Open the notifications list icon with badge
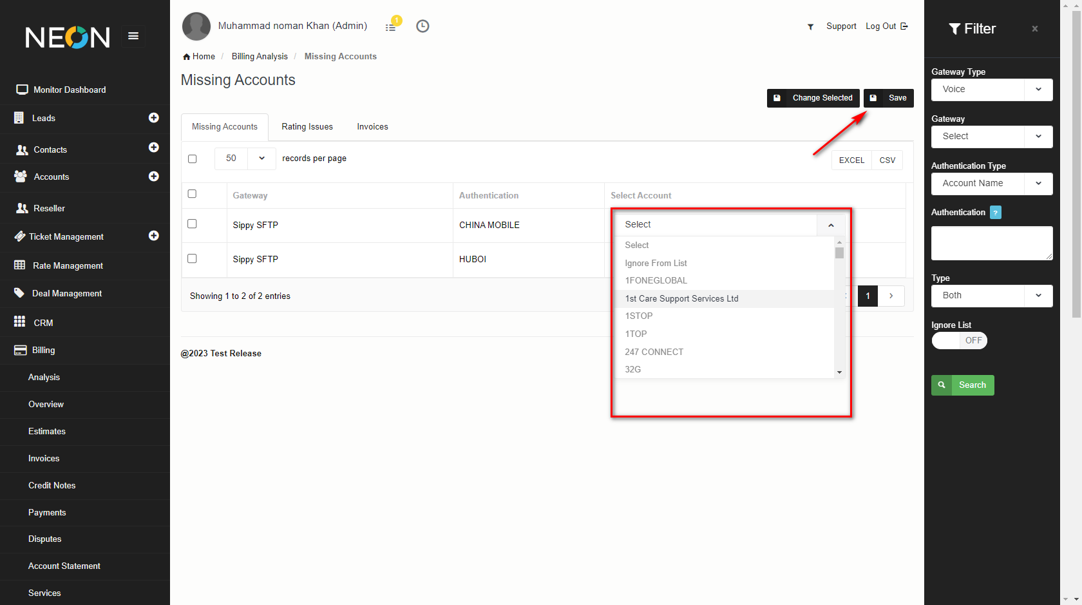Screen dimensions: 1082x605 tap(391, 26)
